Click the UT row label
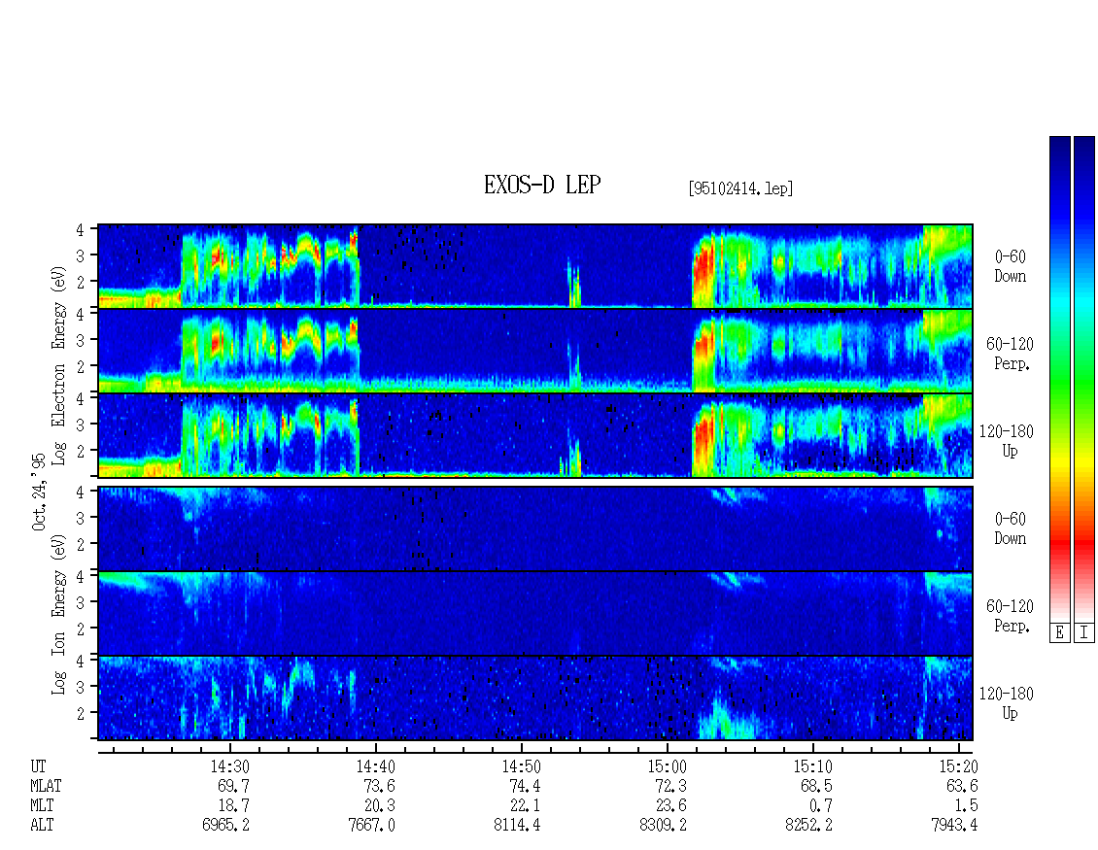The image size is (1098, 850). (38, 766)
